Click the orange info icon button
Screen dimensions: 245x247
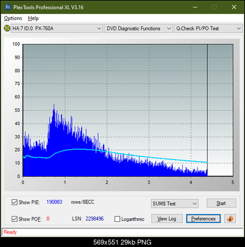coord(230,219)
